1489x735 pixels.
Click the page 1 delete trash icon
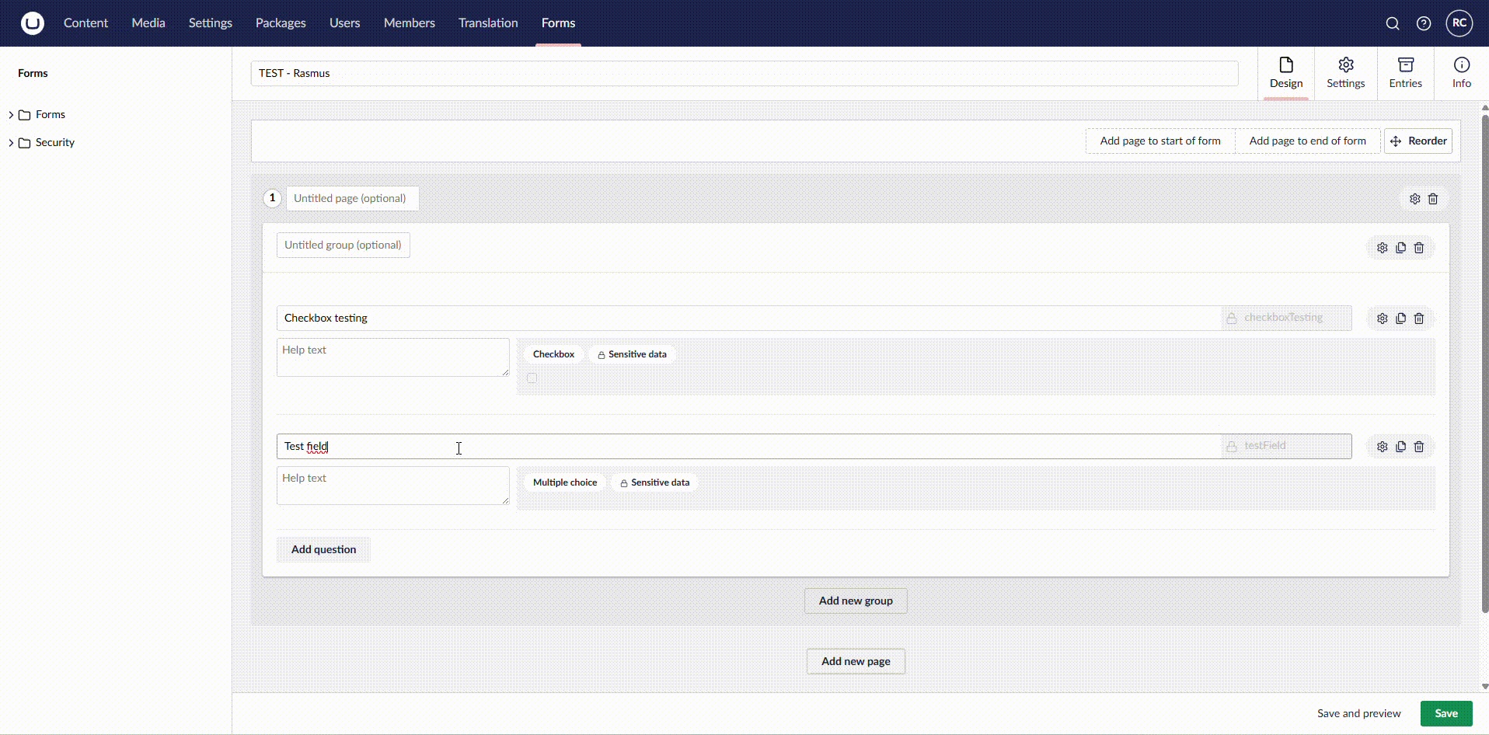coord(1433,199)
